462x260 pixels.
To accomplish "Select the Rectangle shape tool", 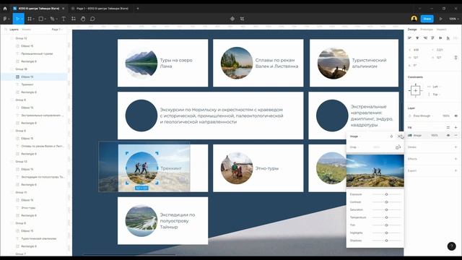I will coord(41,19).
